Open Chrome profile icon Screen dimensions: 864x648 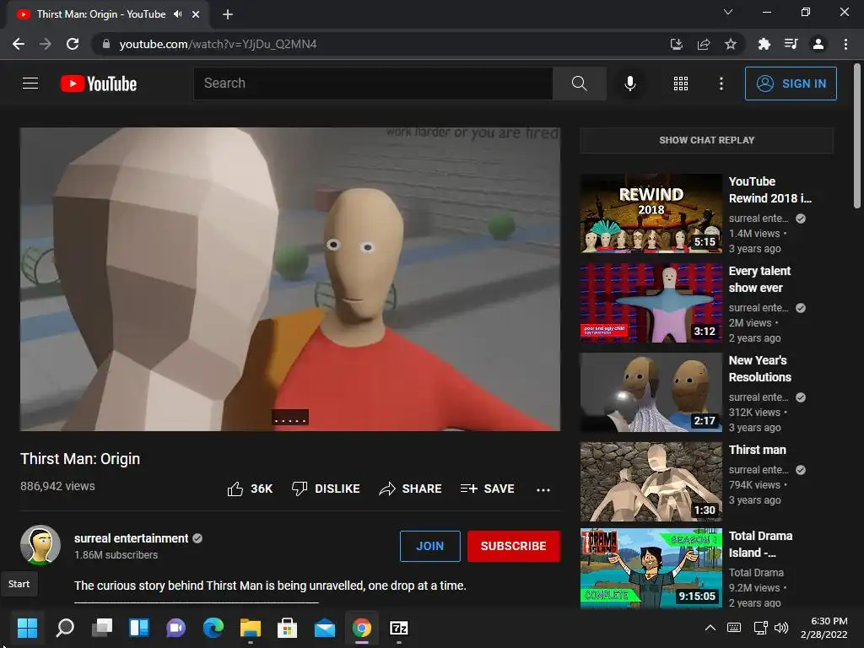point(818,44)
